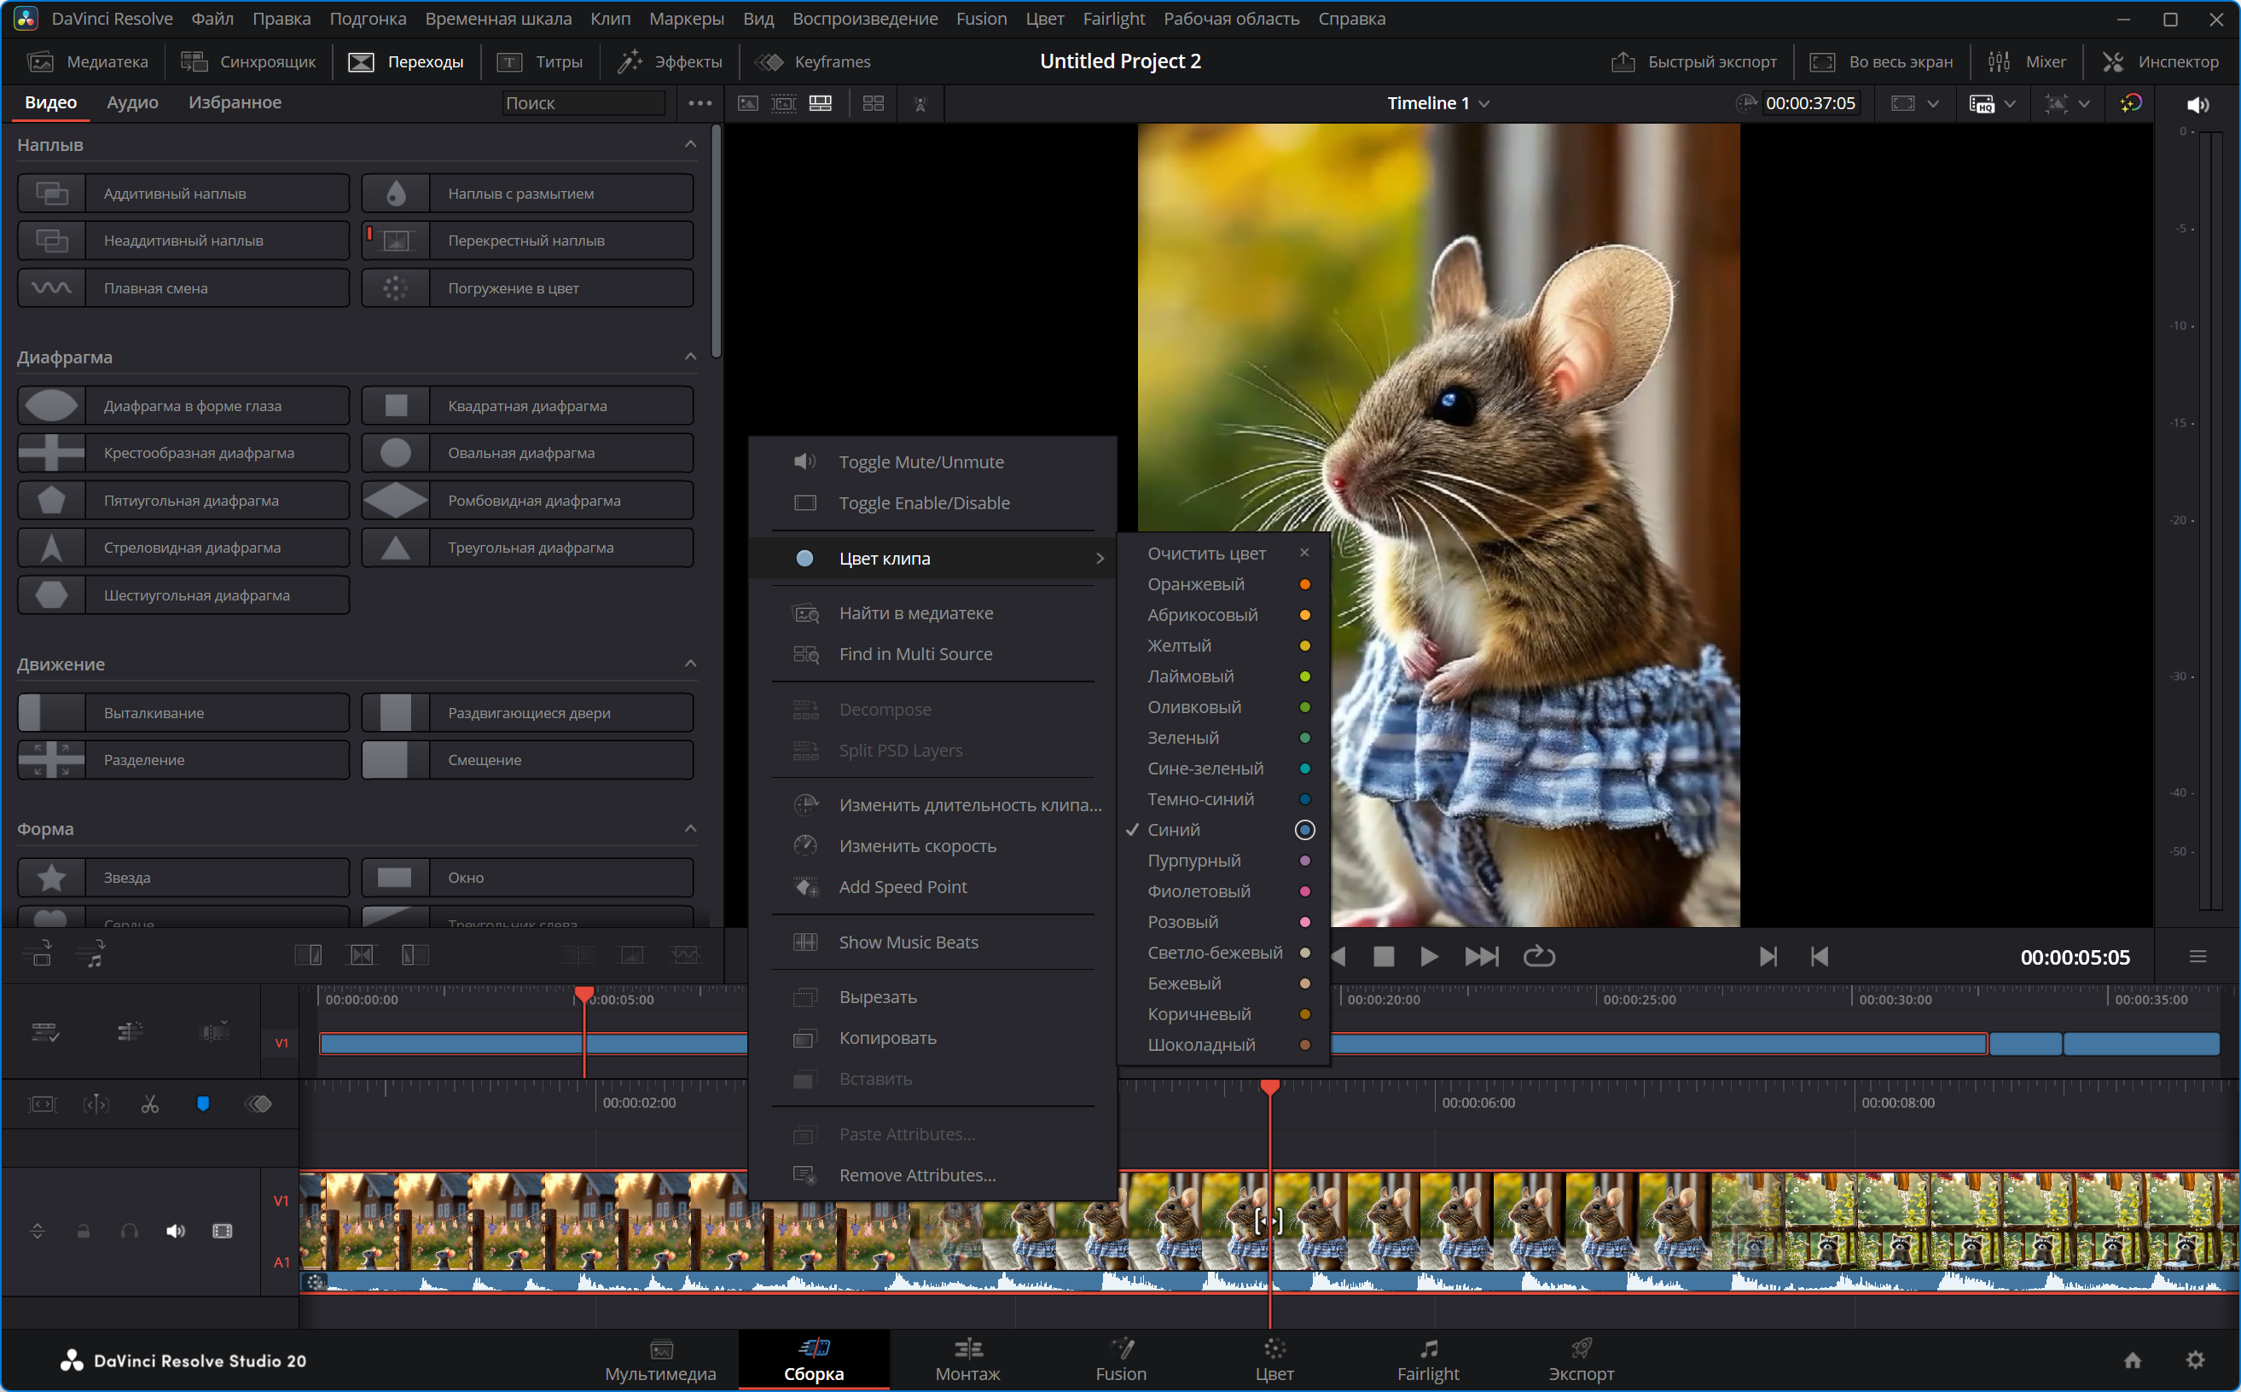Choose the Оранжевый clip color
The height and width of the screenshot is (1392, 2241).
click(x=1196, y=583)
